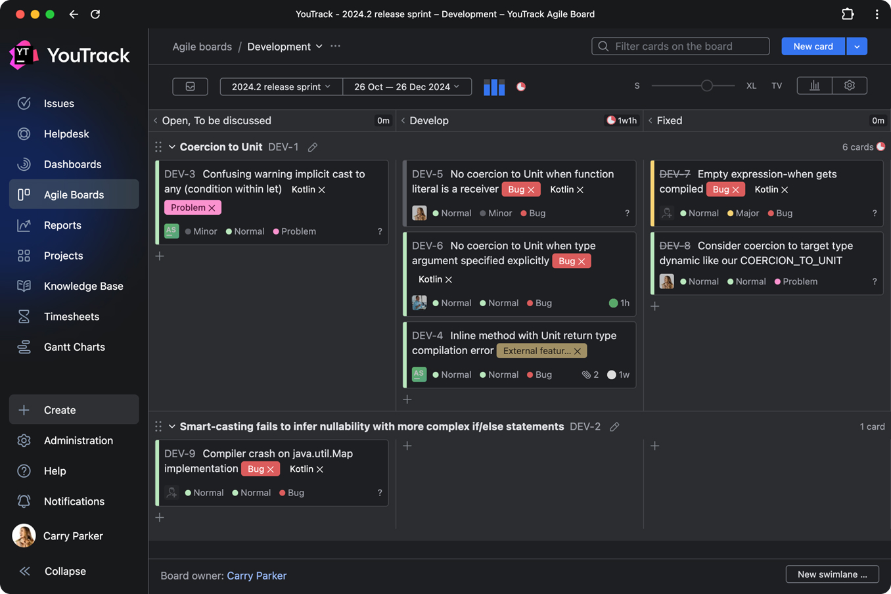The width and height of the screenshot is (891, 594).
Task: Open the New card dropdown arrow
Action: click(857, 47)
